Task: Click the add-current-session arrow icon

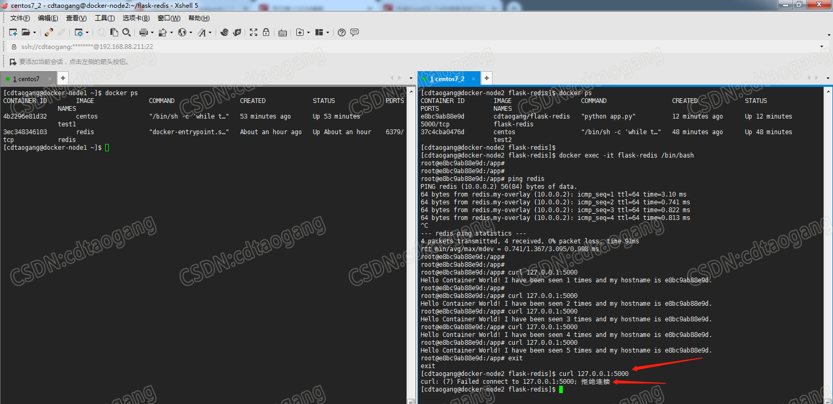Action: tap(13, 62)
